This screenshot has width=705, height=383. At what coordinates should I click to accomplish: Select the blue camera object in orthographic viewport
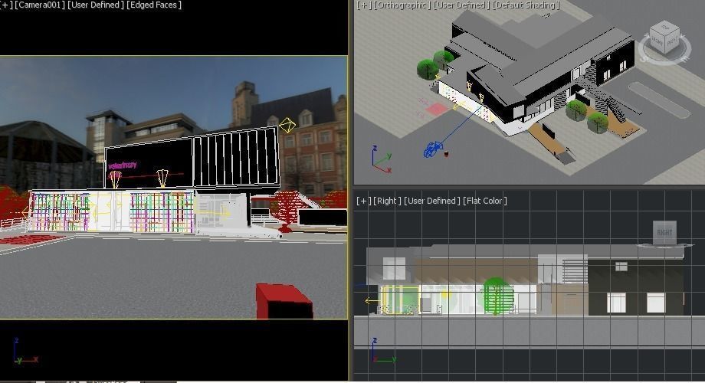pos(432,149)
